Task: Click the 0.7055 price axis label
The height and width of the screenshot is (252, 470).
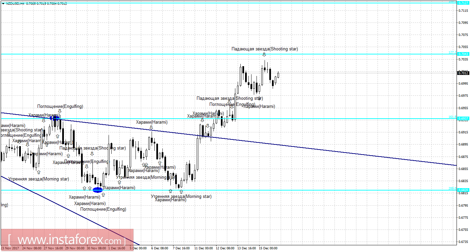Action: 463,47
